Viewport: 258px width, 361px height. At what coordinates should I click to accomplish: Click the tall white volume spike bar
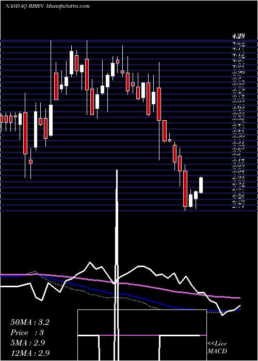[117, 265]
